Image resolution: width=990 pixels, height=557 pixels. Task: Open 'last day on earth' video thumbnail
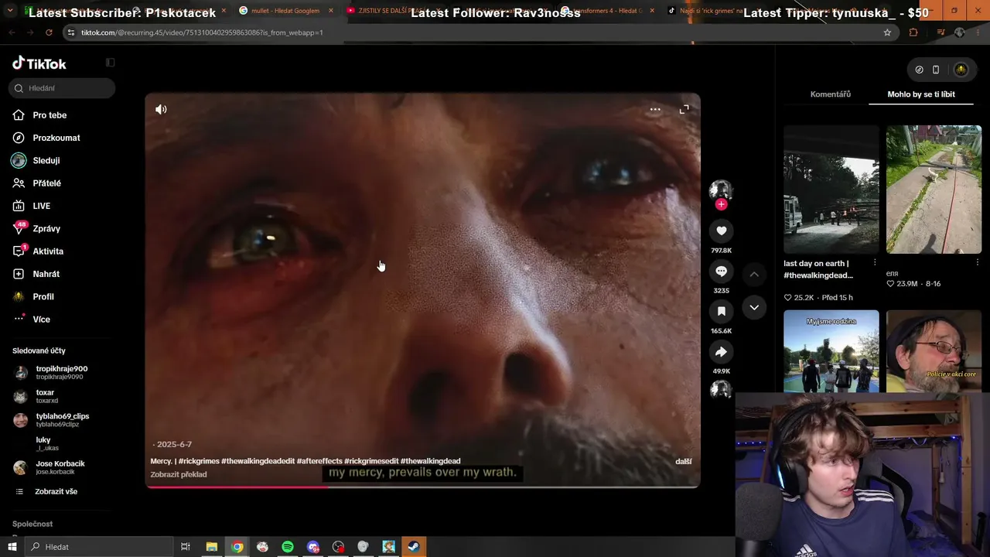coord(831,190)
